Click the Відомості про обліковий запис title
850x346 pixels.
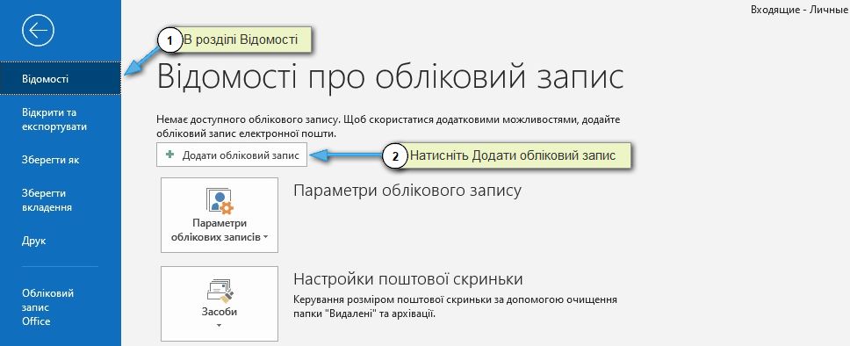pos(390,77)
